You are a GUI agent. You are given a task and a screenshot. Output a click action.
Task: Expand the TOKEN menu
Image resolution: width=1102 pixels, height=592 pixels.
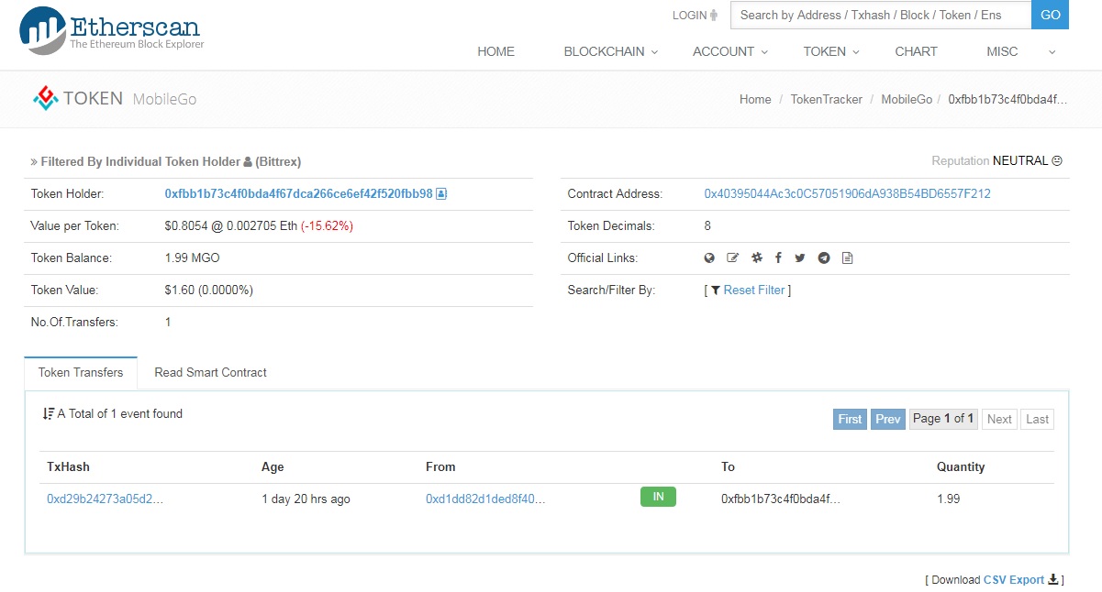831,51
